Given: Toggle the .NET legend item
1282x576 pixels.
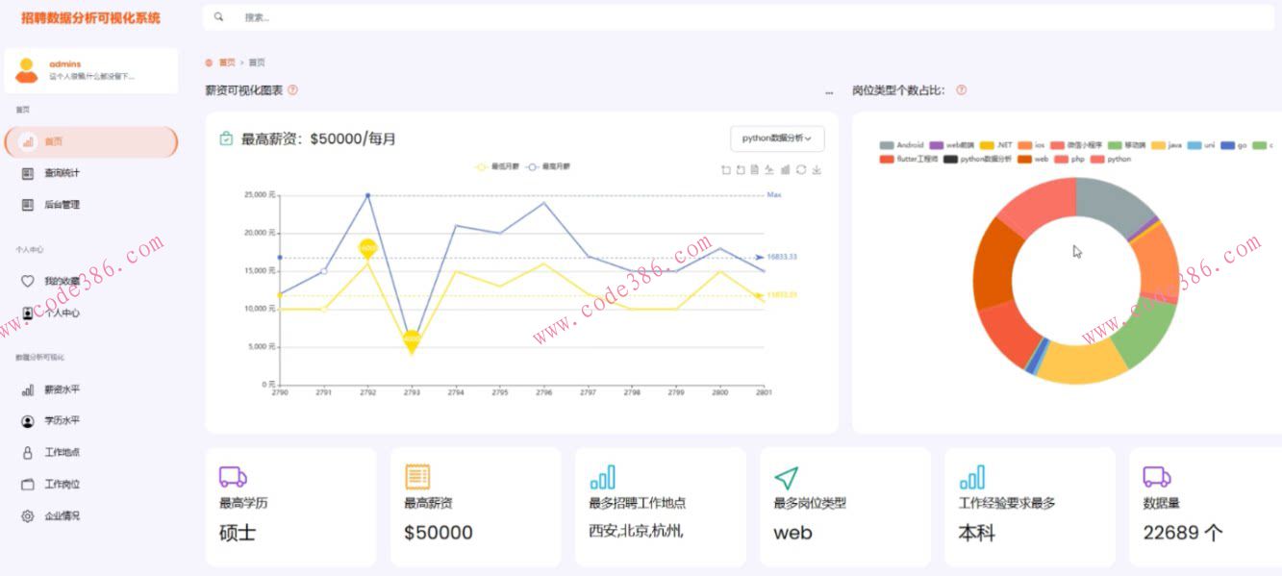Looking at the screenshot, I should tap(996, 145).
